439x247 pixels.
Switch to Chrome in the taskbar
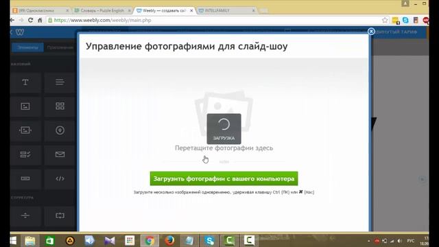[x=150, y=241]
